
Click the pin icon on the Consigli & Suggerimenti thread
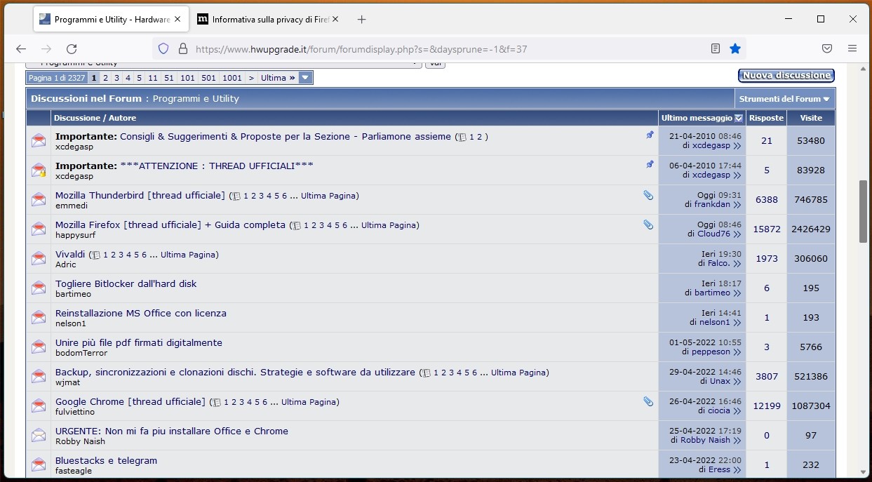click(650, 135)
